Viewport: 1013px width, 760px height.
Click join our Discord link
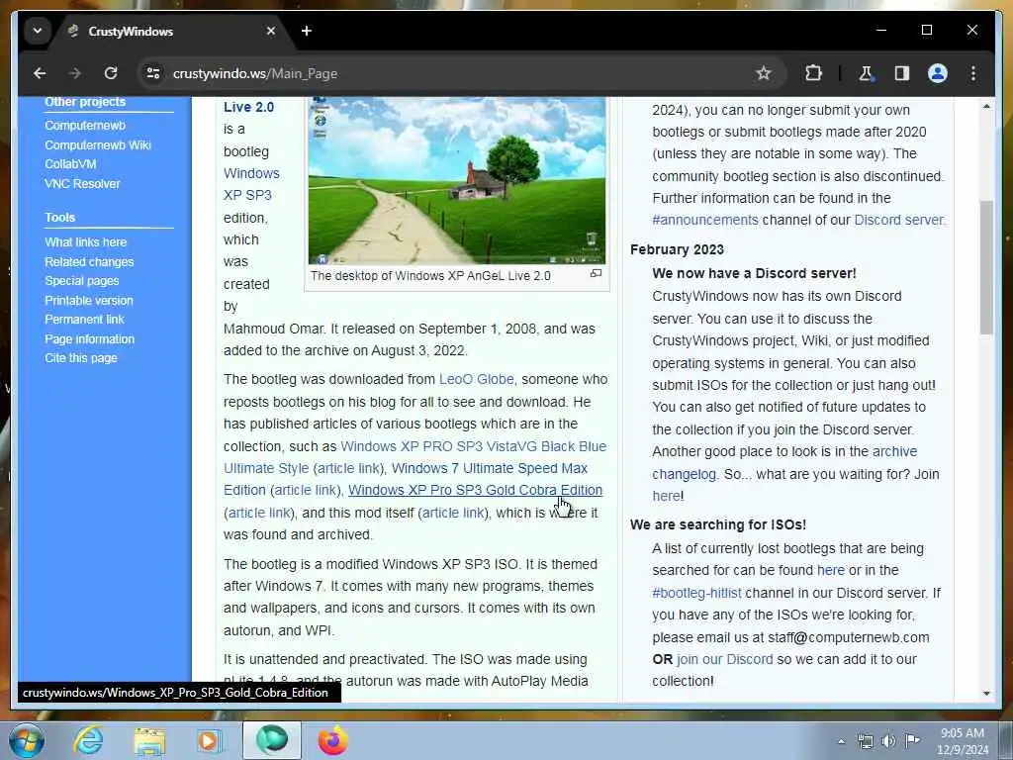[x=725, y=660]
